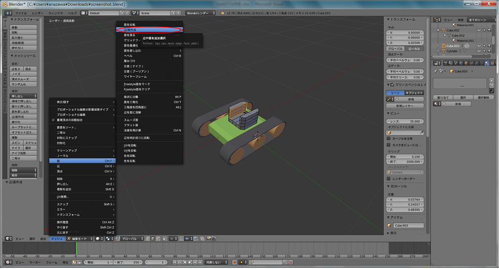Click the add scene plus icon beside Scene

[x=172, y=12]
